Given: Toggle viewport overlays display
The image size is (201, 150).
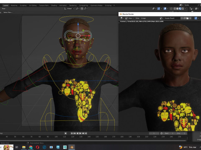Looking at the screenshot, I should pos(165,9).
